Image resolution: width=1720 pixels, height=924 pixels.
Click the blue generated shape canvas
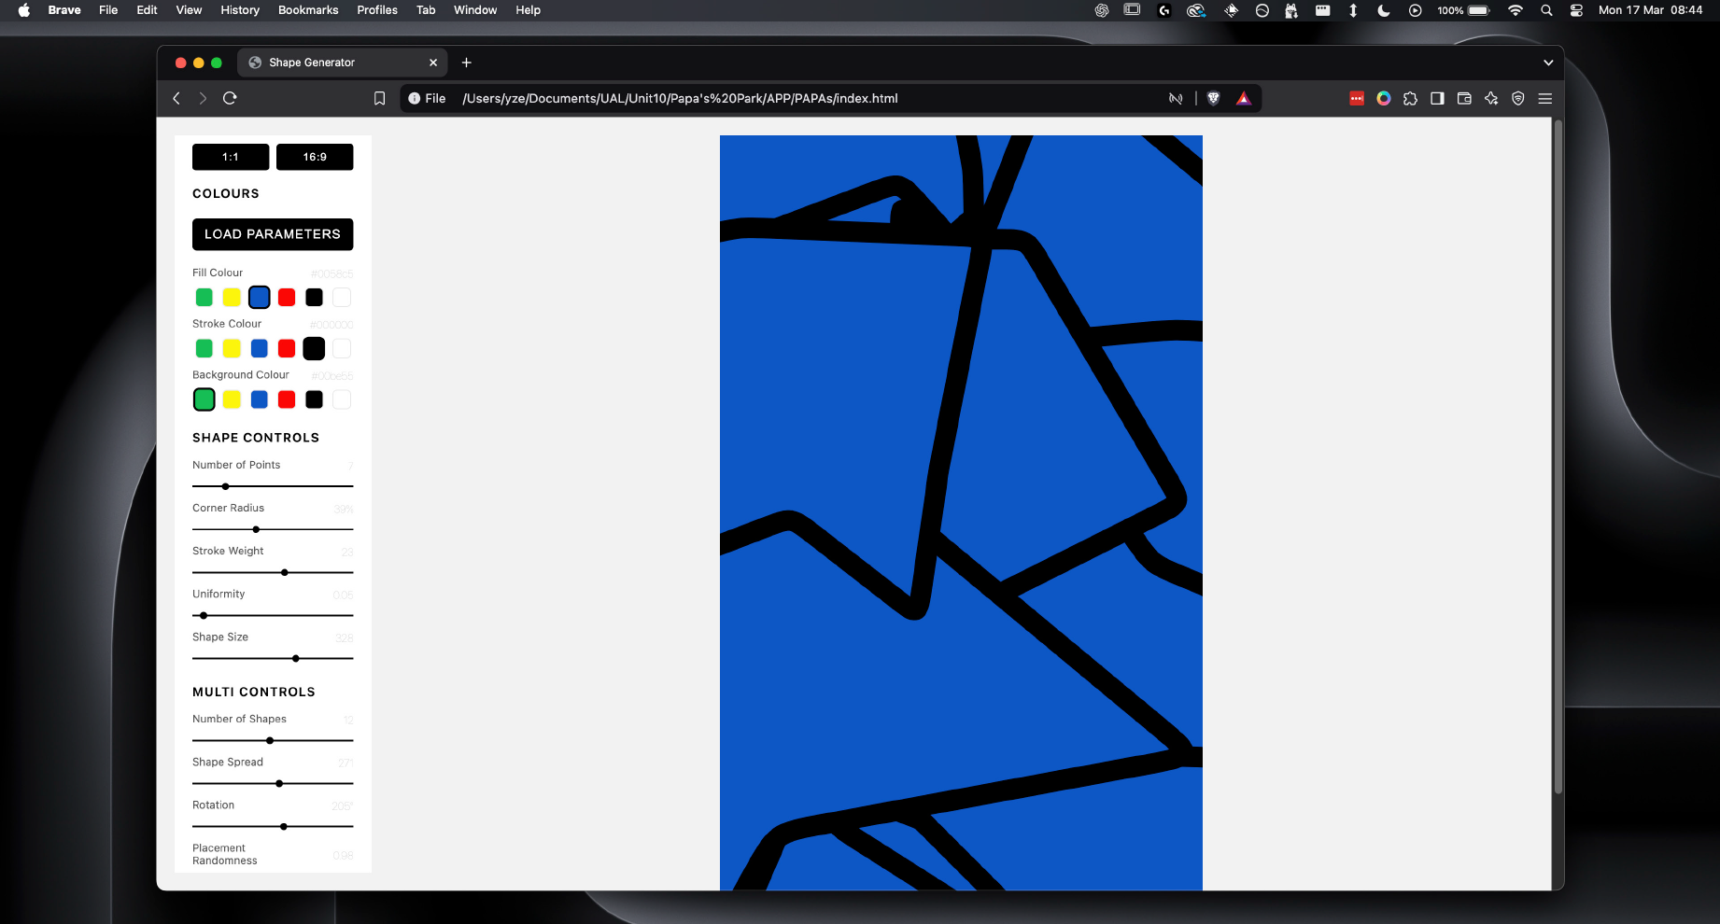(x=961, y=512)
